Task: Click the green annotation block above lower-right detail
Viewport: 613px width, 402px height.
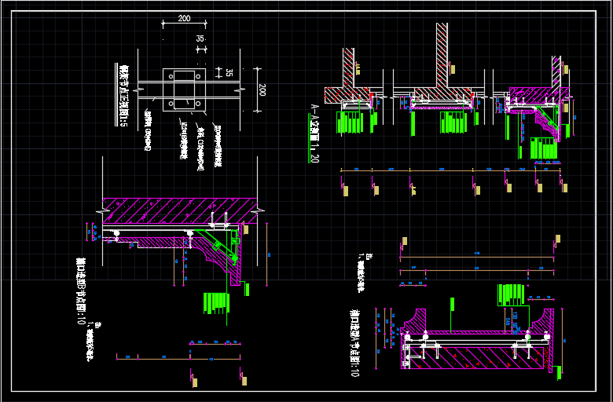Action: 511,295
